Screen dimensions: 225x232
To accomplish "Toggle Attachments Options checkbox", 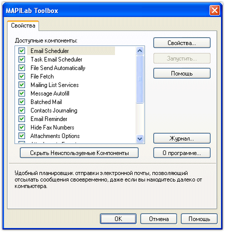I will pos(21,135).
